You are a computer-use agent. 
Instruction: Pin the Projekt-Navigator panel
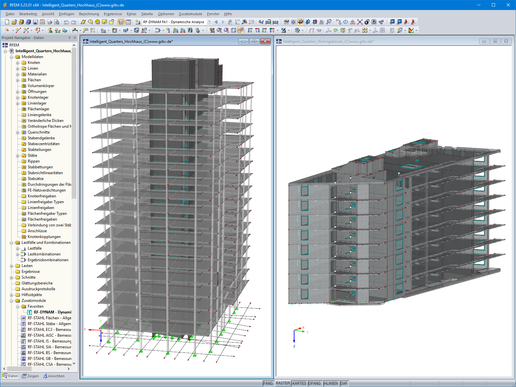tap(69, 38)
